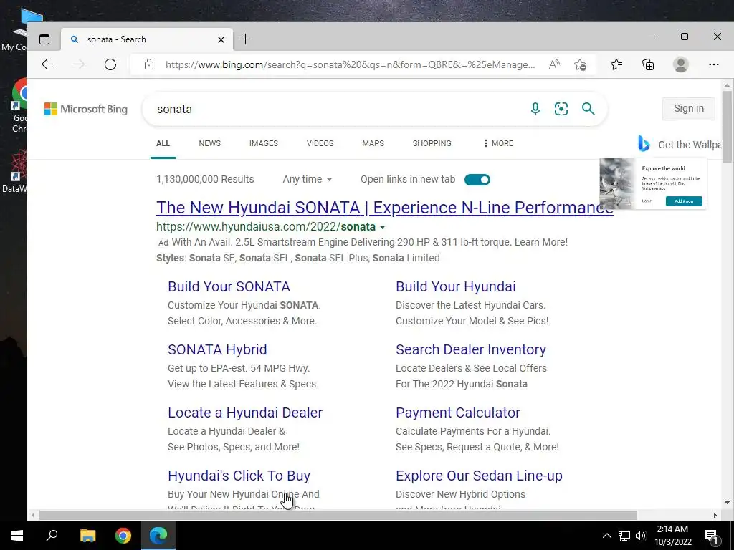The height and width of the screenshot is (550, 734).
Task: View site information lock icon
Action: [149, 64]
